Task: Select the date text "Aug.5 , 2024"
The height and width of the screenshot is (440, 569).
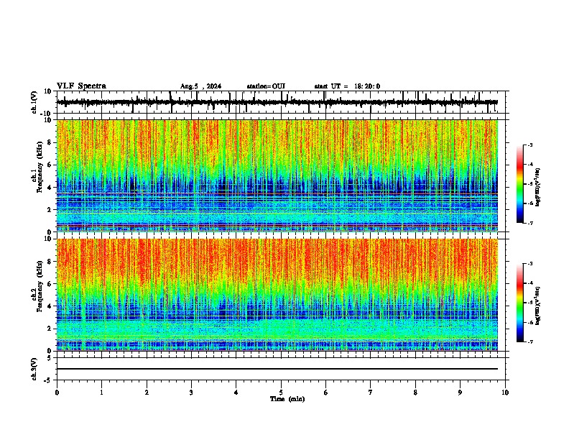Action: pos(200,86)
